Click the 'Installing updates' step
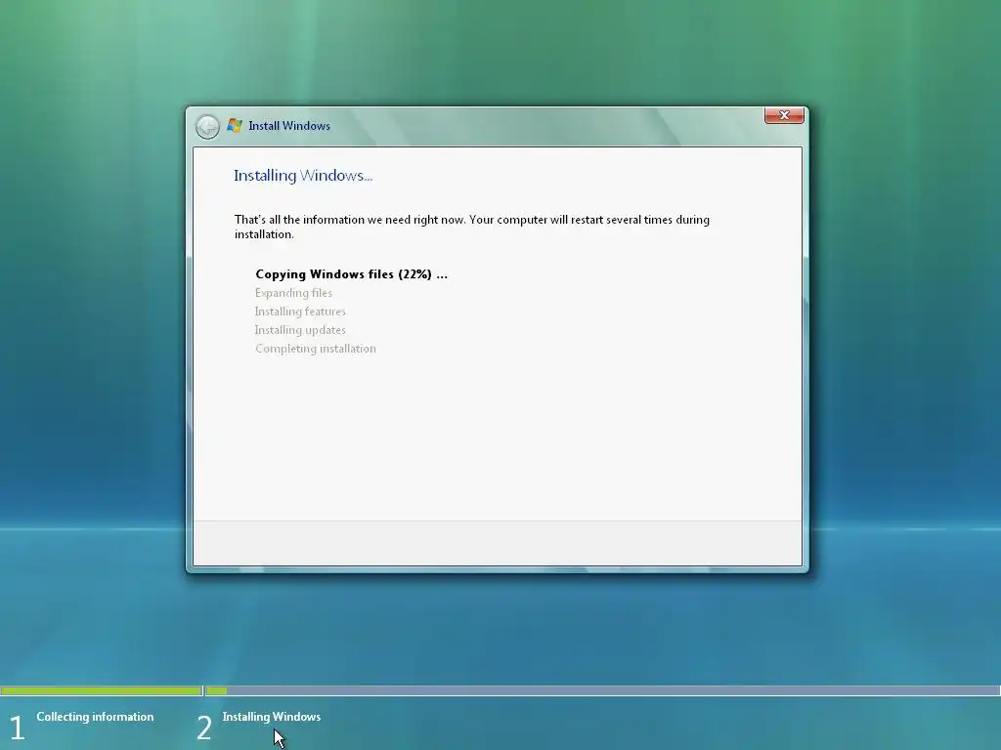The height and width of the screenshot is (750, 1001). click(300, 330)
